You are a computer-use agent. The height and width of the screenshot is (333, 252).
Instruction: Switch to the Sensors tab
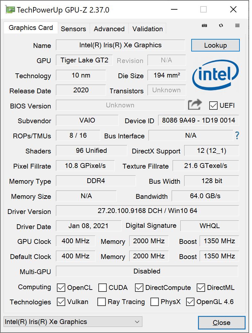click(x=73, y=29)
